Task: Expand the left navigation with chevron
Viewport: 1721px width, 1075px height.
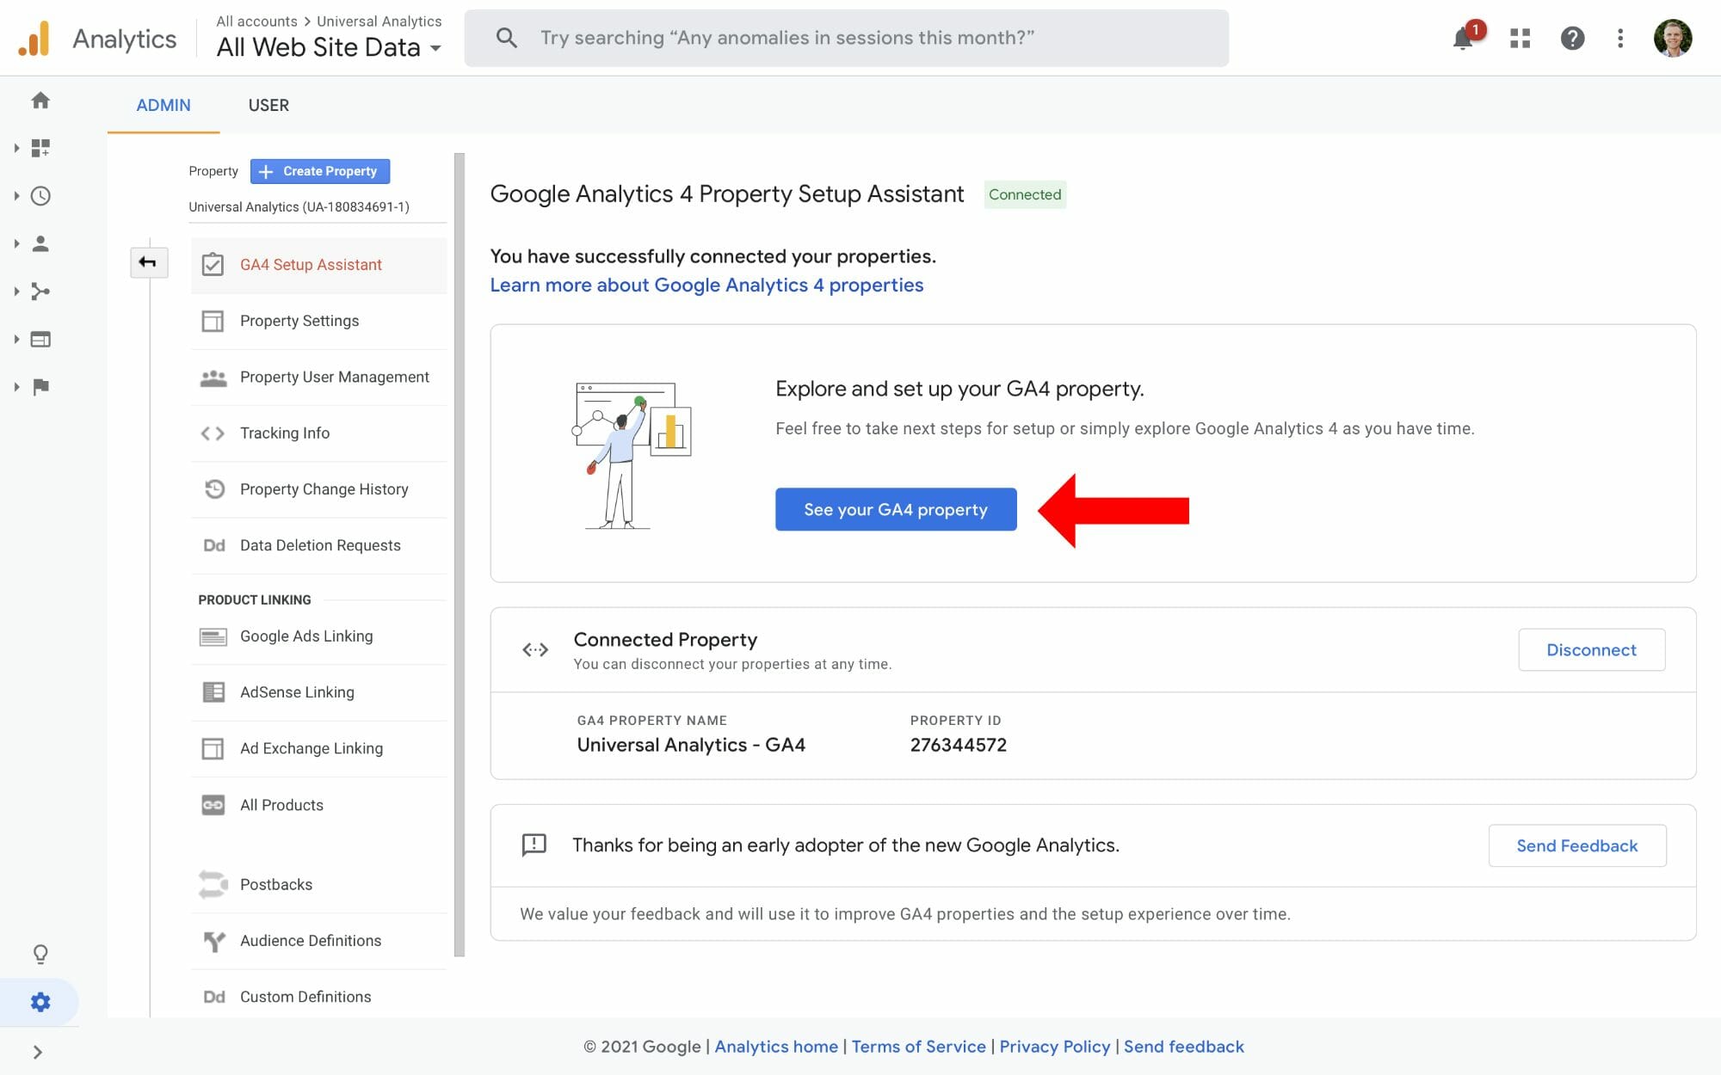Action: click(37, 1052)
